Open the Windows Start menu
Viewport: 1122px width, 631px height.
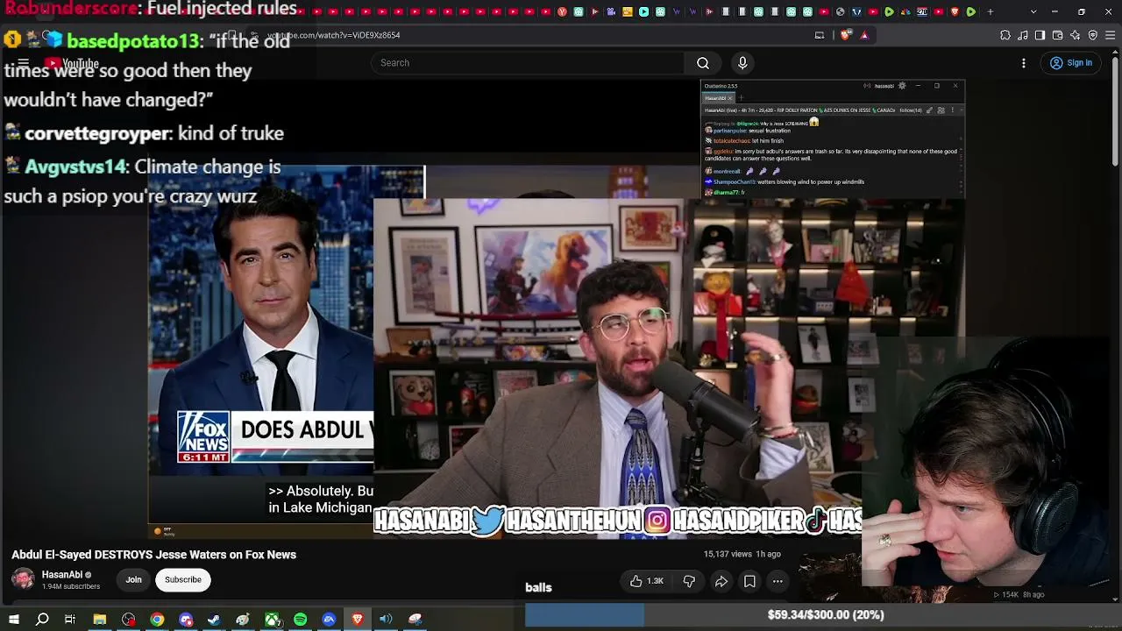[x=14, y=620]
